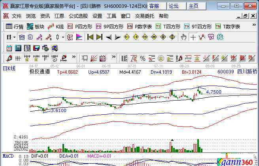Open the 文件 menu

point(17,16)
